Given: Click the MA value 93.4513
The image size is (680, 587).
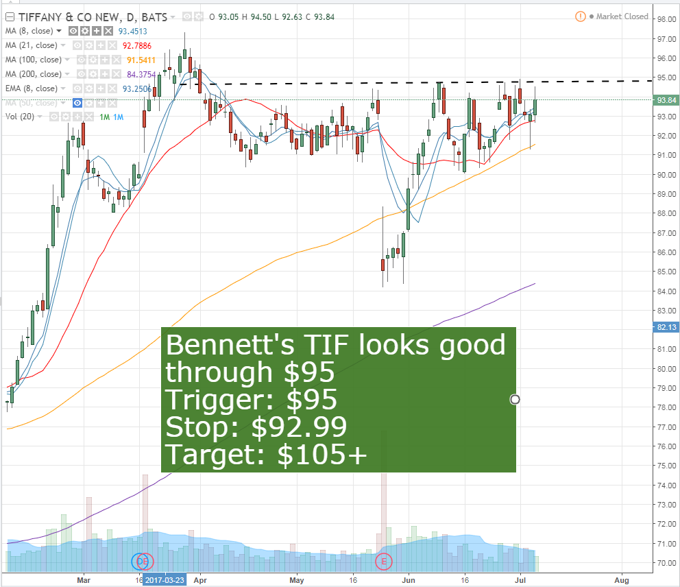Looking at the screenshot, I should click(x=133, y=32).
